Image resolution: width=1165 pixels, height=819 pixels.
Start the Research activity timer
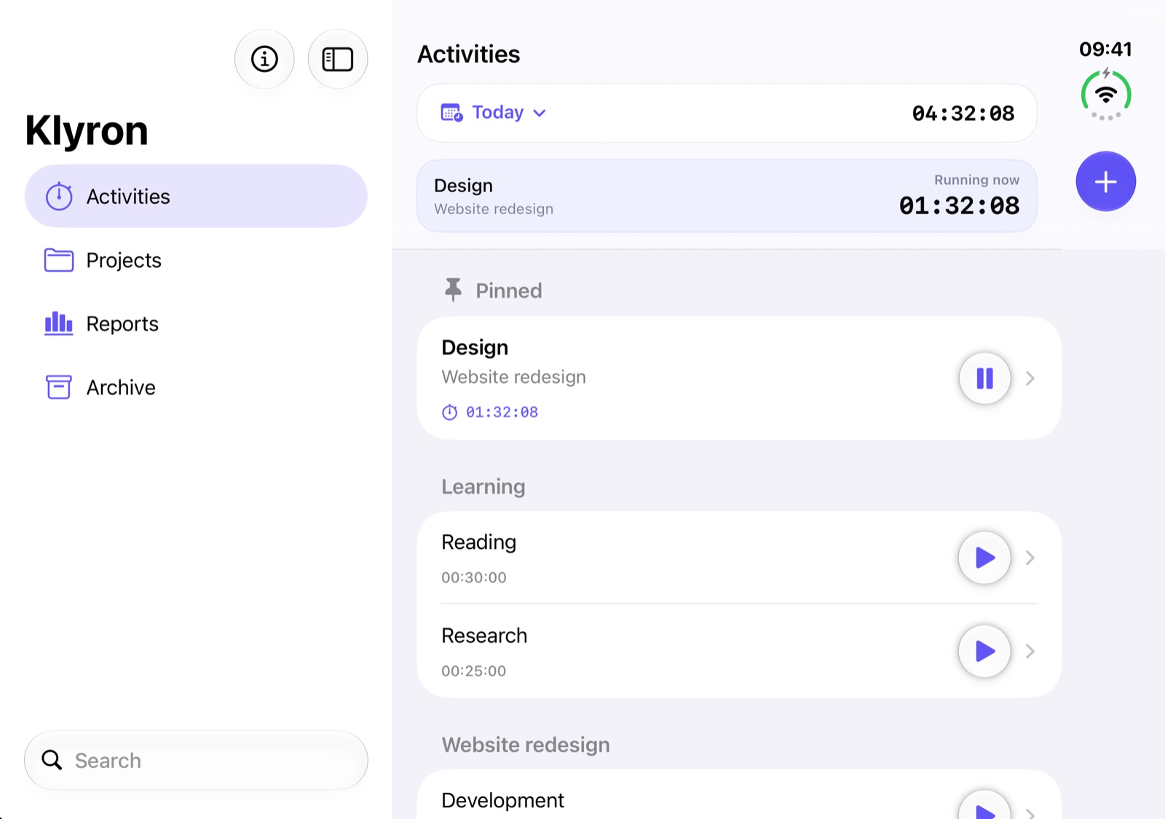(x=984, y=651)
